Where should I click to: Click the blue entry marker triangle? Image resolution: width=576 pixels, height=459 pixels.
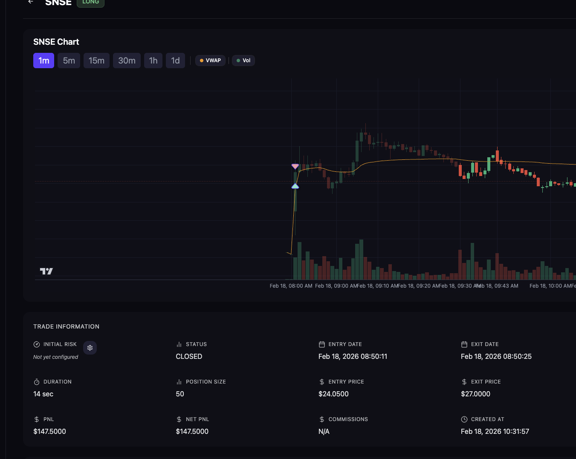point(295,186)
